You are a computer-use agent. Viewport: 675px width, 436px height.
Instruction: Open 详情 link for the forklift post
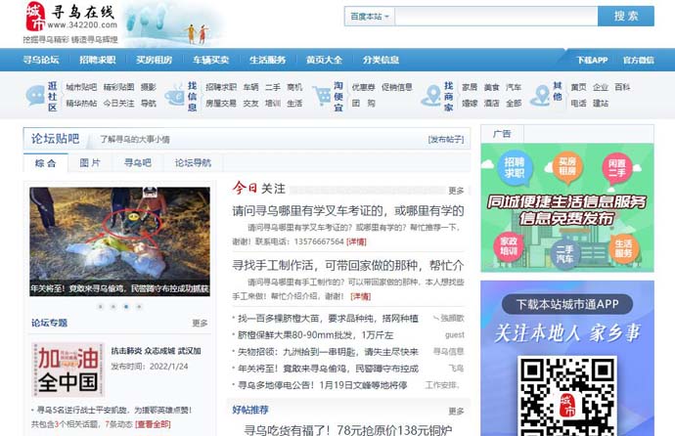356,241
